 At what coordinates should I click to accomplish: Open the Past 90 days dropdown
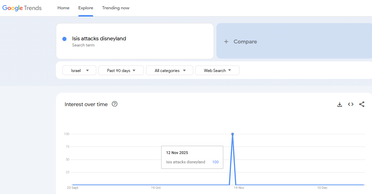click(x=121, y=71)
